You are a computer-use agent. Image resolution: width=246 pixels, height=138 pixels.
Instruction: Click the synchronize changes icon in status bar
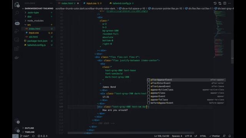point(33,136)
